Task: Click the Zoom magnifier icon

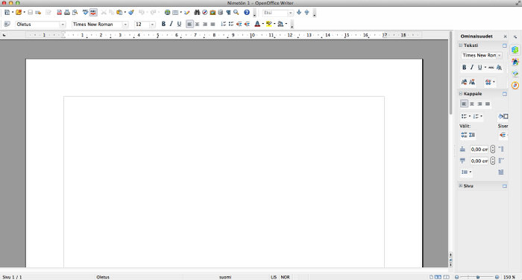Action: coord(236,13)
